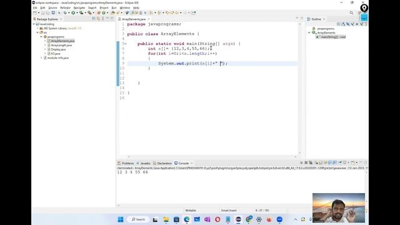The height and width of the screenshot is (225, 400).
Task: Click the Coverage launch icon
Action: (x=81, y=12)
